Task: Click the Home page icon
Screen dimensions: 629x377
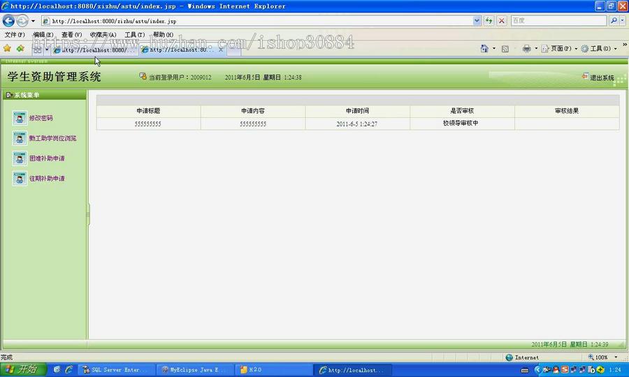Action: click(484, 48)
